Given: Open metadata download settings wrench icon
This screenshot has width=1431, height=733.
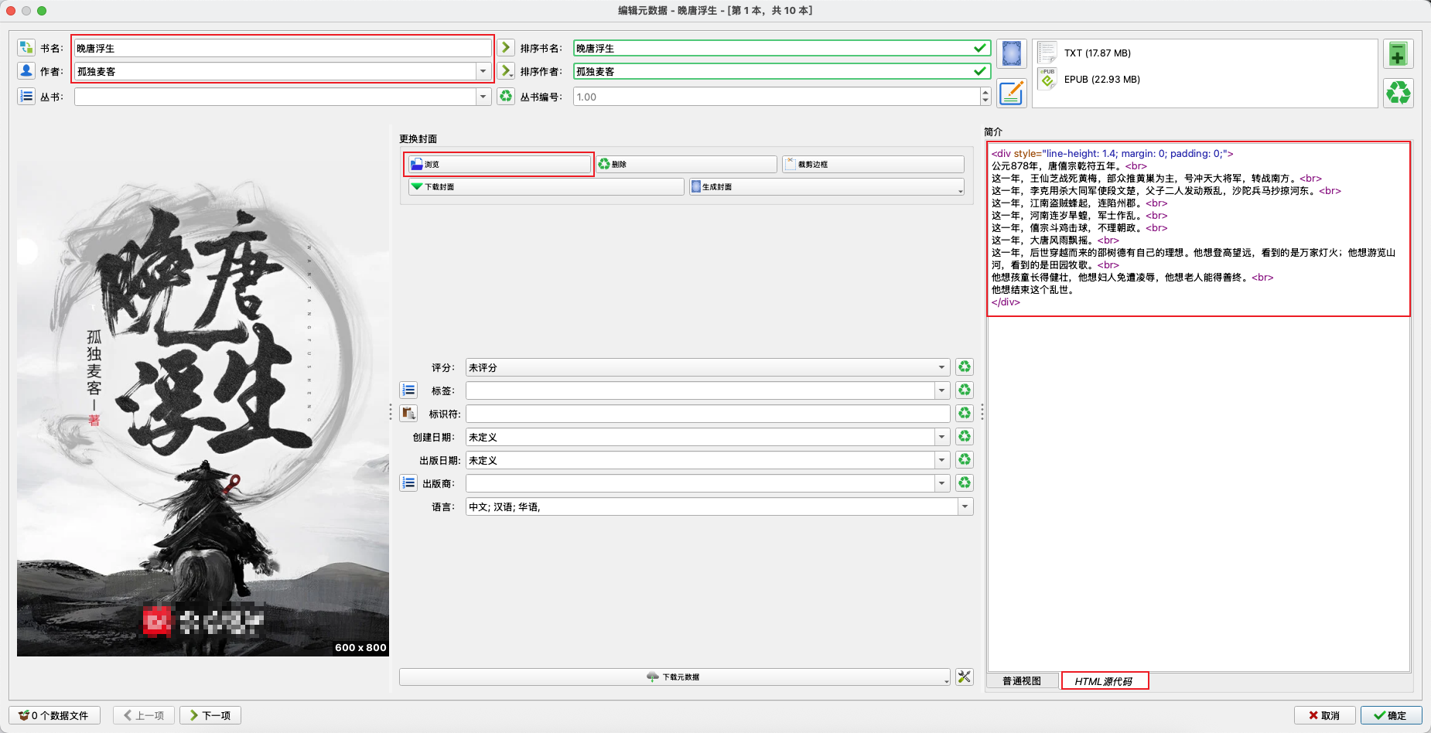Looking at the screenshot, I should [964, 677].
